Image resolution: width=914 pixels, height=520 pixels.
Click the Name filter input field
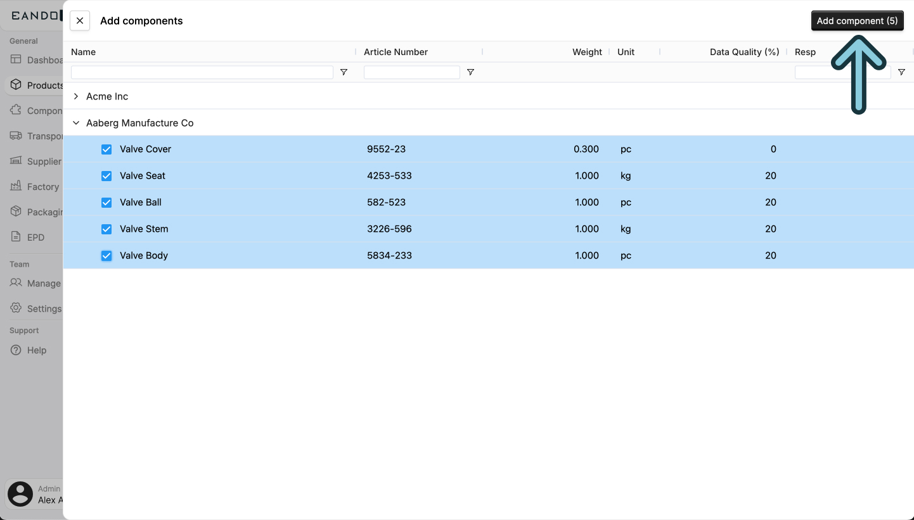[202, 72]
